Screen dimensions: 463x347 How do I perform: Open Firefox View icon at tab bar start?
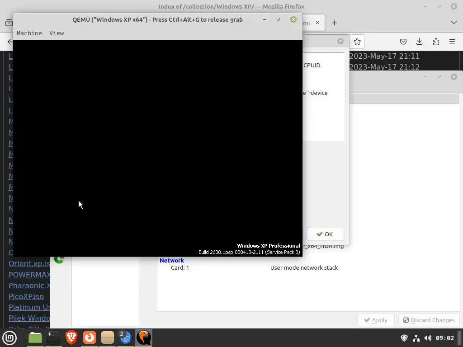pyautogui.click(x=9, y=23)
